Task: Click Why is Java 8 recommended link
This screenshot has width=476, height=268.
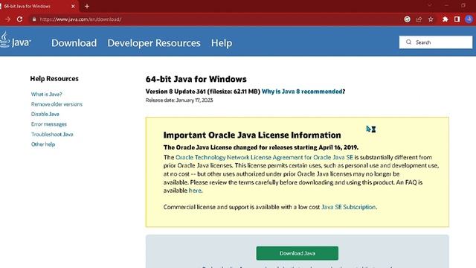Action: tap(302, 92)
